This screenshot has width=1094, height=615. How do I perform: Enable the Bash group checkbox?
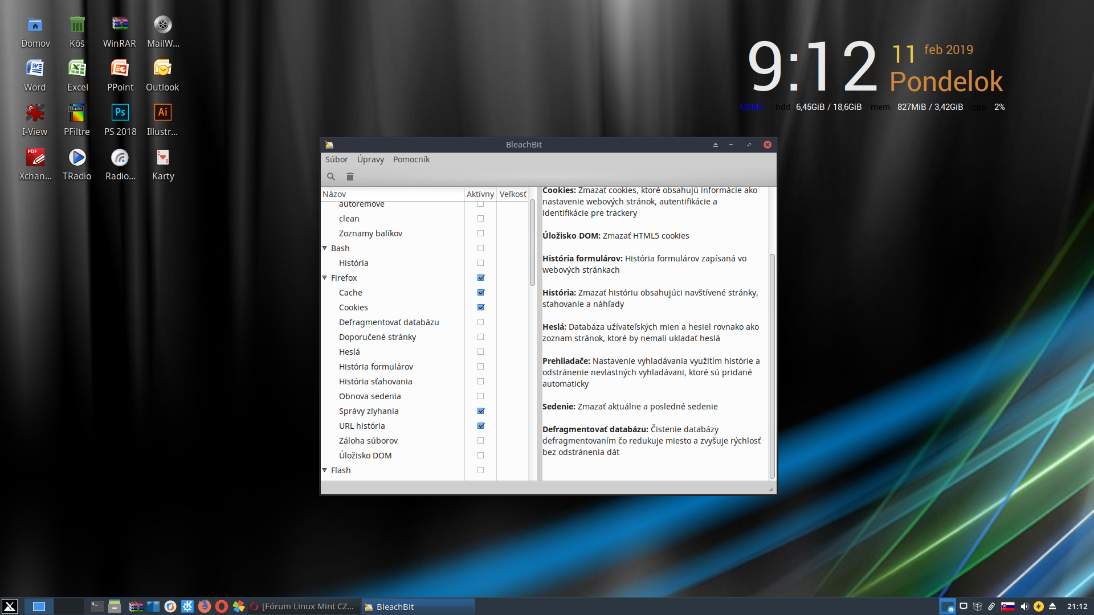481,248
